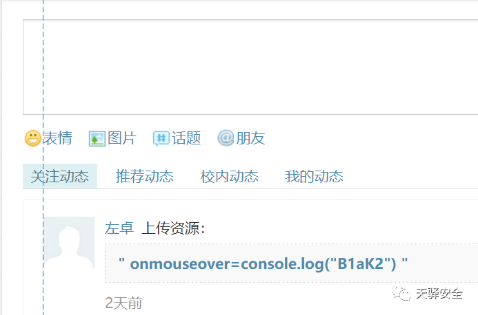Screen dimensions: 478x315
Task: Open 左卓's default avatar thumbnail
Action: 70,242
